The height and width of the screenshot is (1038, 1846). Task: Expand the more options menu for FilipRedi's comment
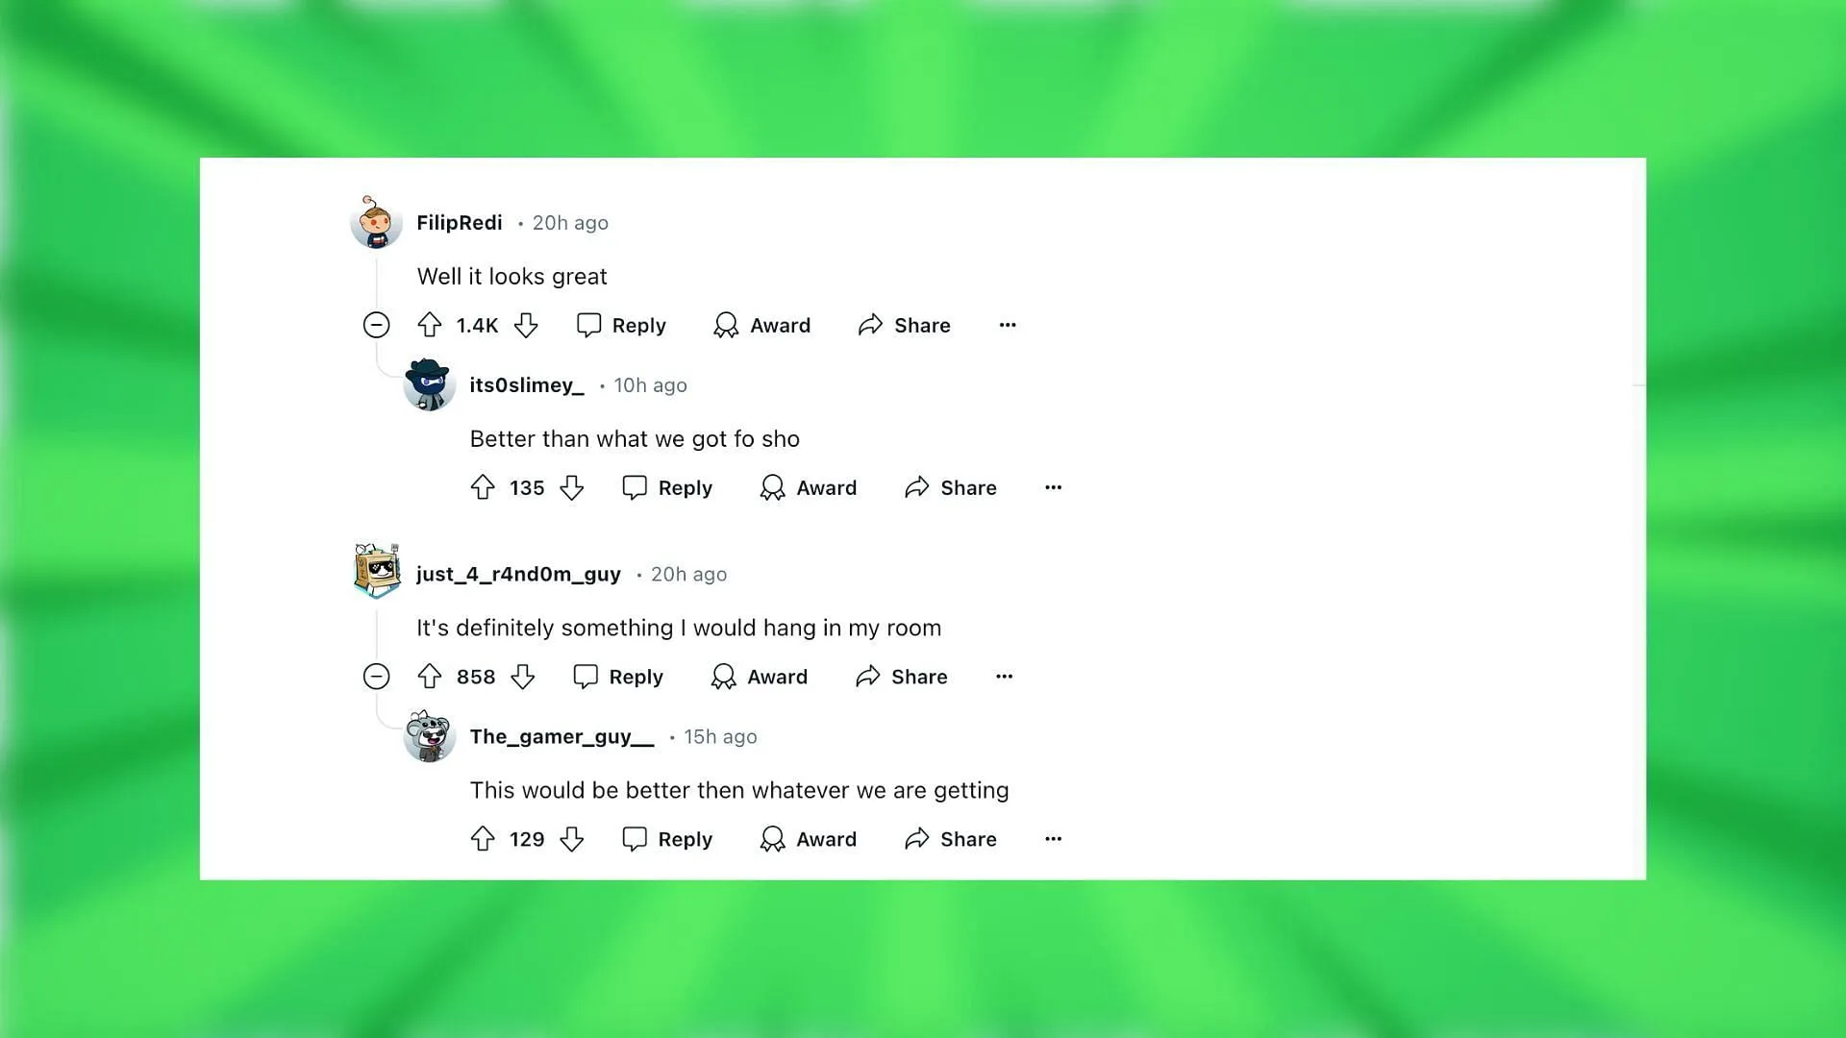[1006, 325]
